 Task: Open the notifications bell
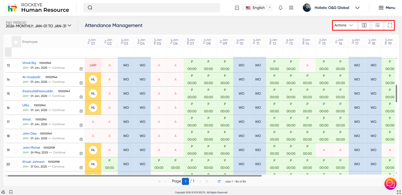point(280,8)
